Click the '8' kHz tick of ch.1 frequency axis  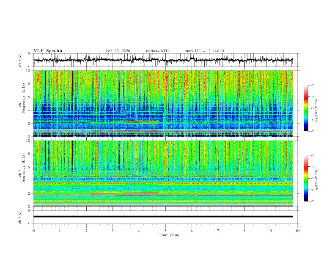click(x=30, y=84)
